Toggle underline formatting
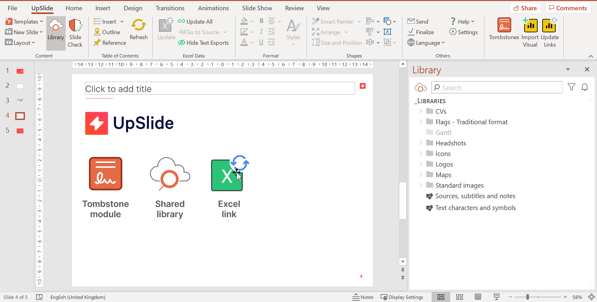597x302 pixels. coord(261,42)
